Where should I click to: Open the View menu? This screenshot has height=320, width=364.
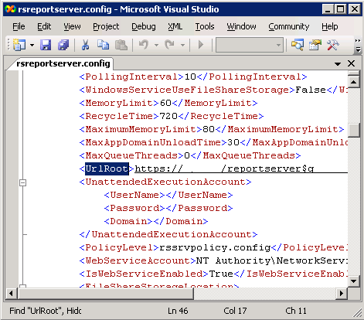click(x=72, y=26)
